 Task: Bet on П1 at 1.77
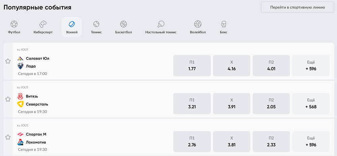point(192,66)
